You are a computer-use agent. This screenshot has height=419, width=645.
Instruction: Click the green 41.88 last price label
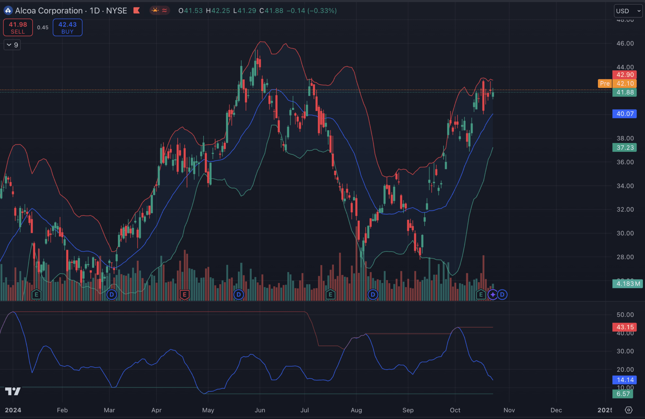625,92
